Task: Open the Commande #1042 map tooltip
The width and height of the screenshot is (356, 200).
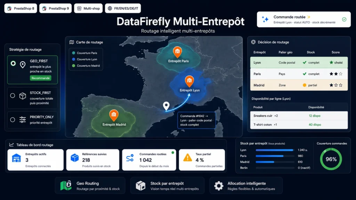Action: tap(196, 120)
